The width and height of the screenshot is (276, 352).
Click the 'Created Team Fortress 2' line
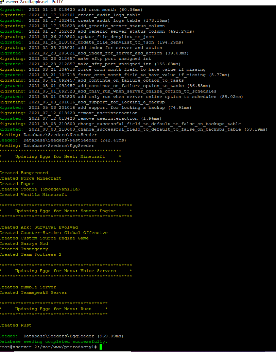[31, 254]
